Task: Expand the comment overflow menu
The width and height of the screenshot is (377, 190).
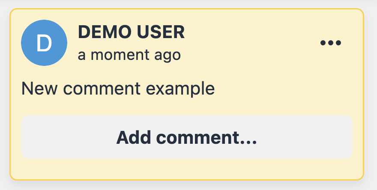Action: [x=331, y=43]
